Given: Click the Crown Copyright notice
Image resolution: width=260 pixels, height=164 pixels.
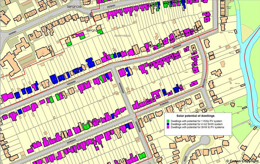Looking at the screenshot, I should [243, 161].
